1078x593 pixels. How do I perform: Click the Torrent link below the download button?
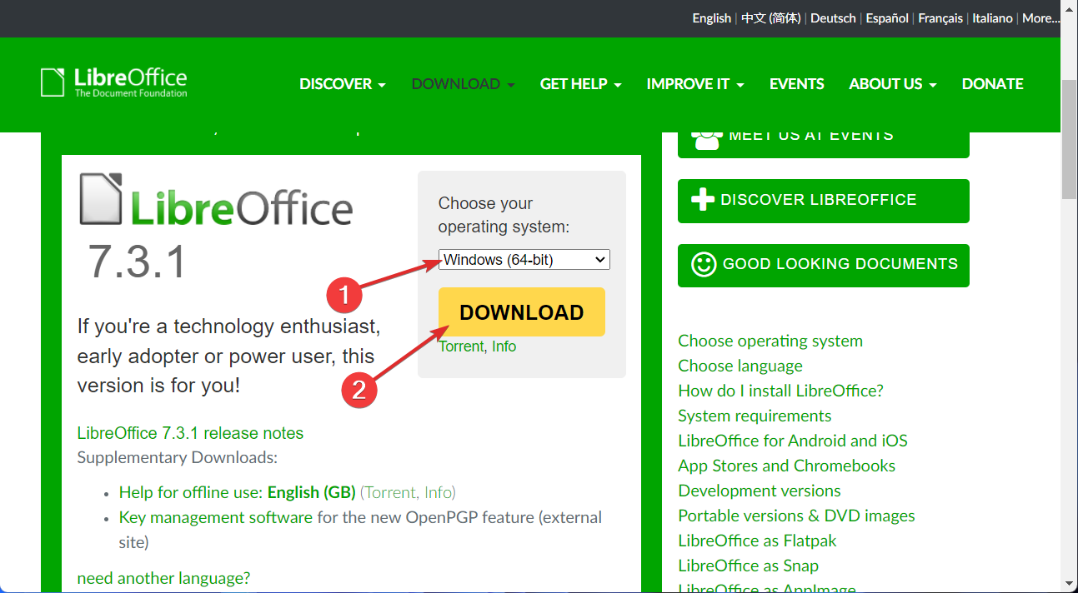(x=461, y=346)
